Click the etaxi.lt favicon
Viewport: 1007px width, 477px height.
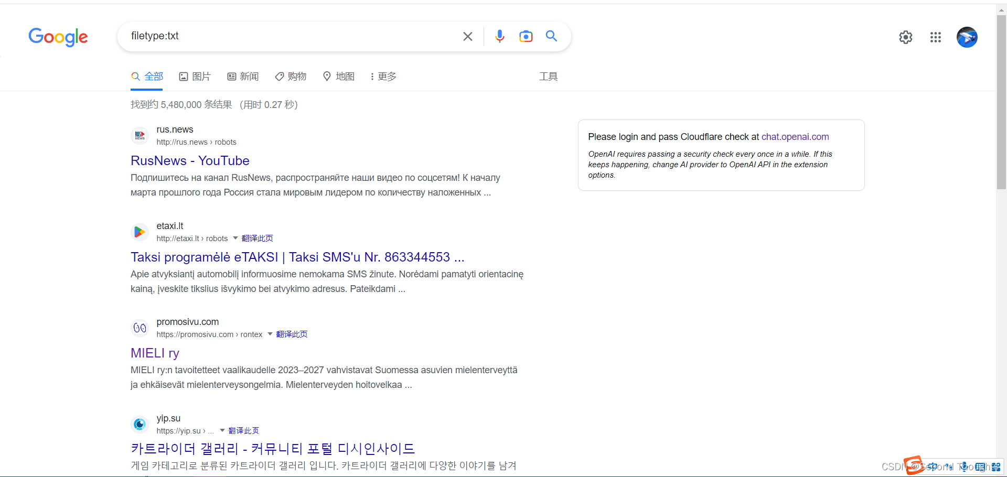pyautogui.click(x=140, y=232)
